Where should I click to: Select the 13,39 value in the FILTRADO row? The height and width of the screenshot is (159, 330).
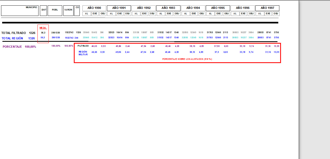pyautogui.click(x=276, y=46)
